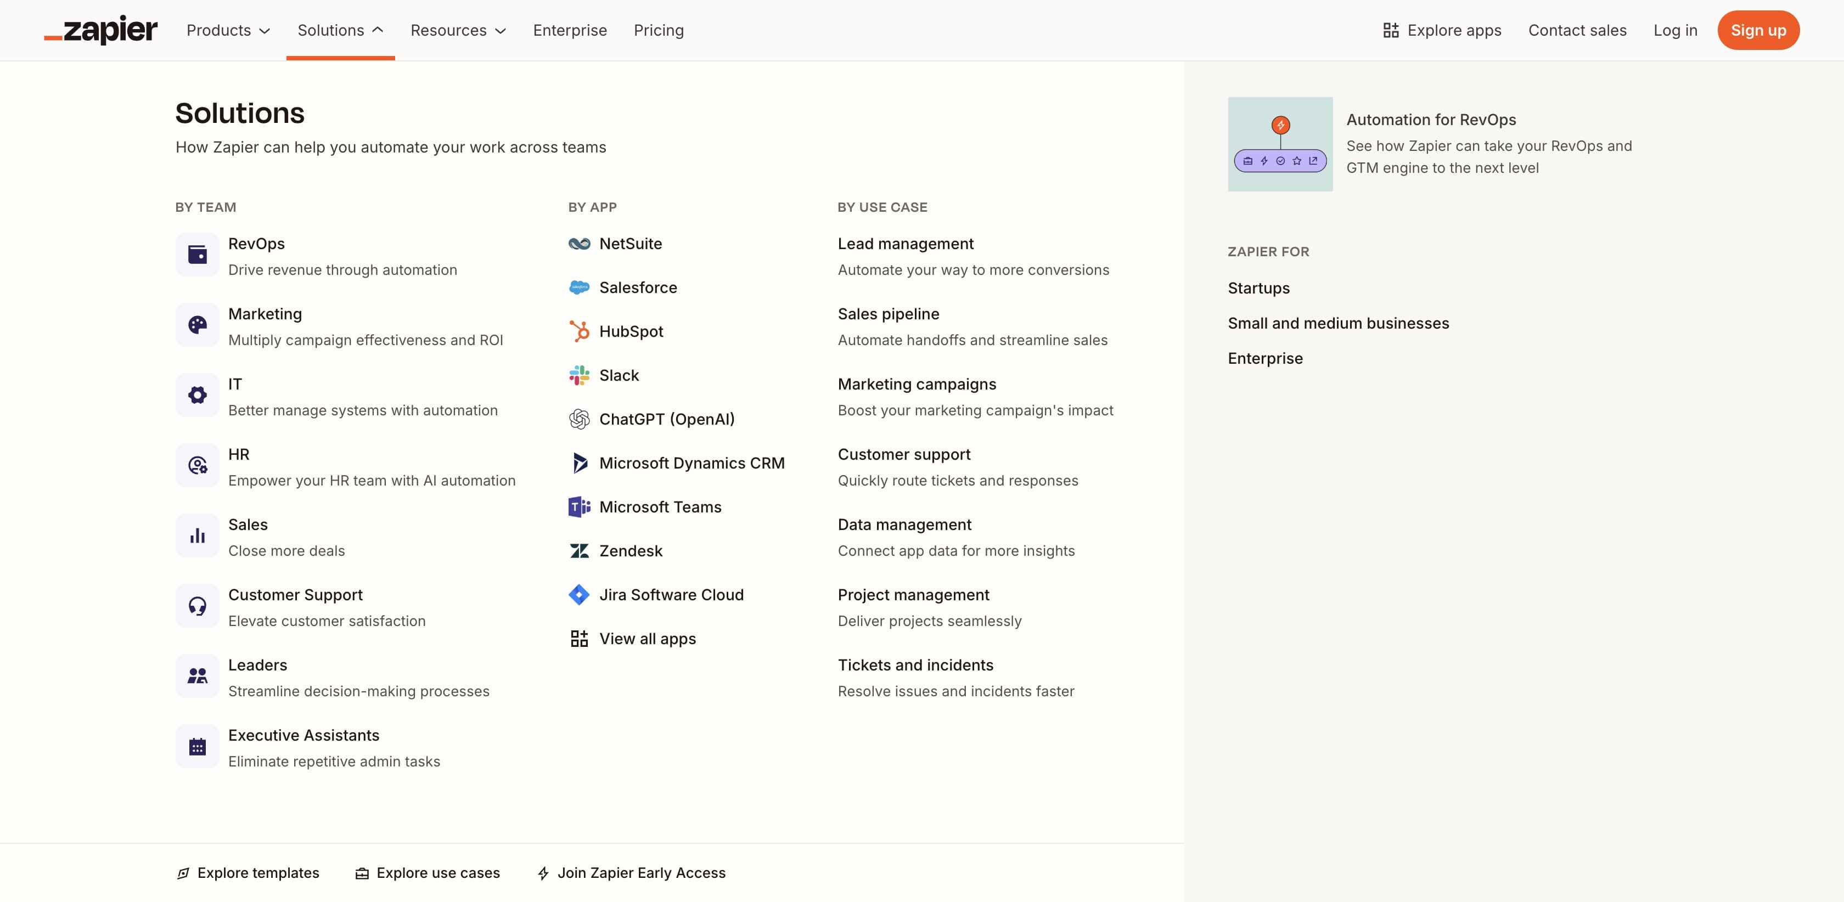Click the Salesforce cloud icon
The height and width of the screenshot is (902, 1844).
coord(579,287)
